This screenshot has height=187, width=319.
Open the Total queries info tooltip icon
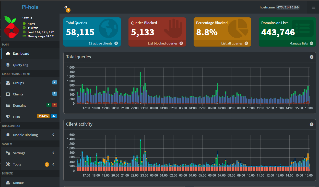click(311, 57)
